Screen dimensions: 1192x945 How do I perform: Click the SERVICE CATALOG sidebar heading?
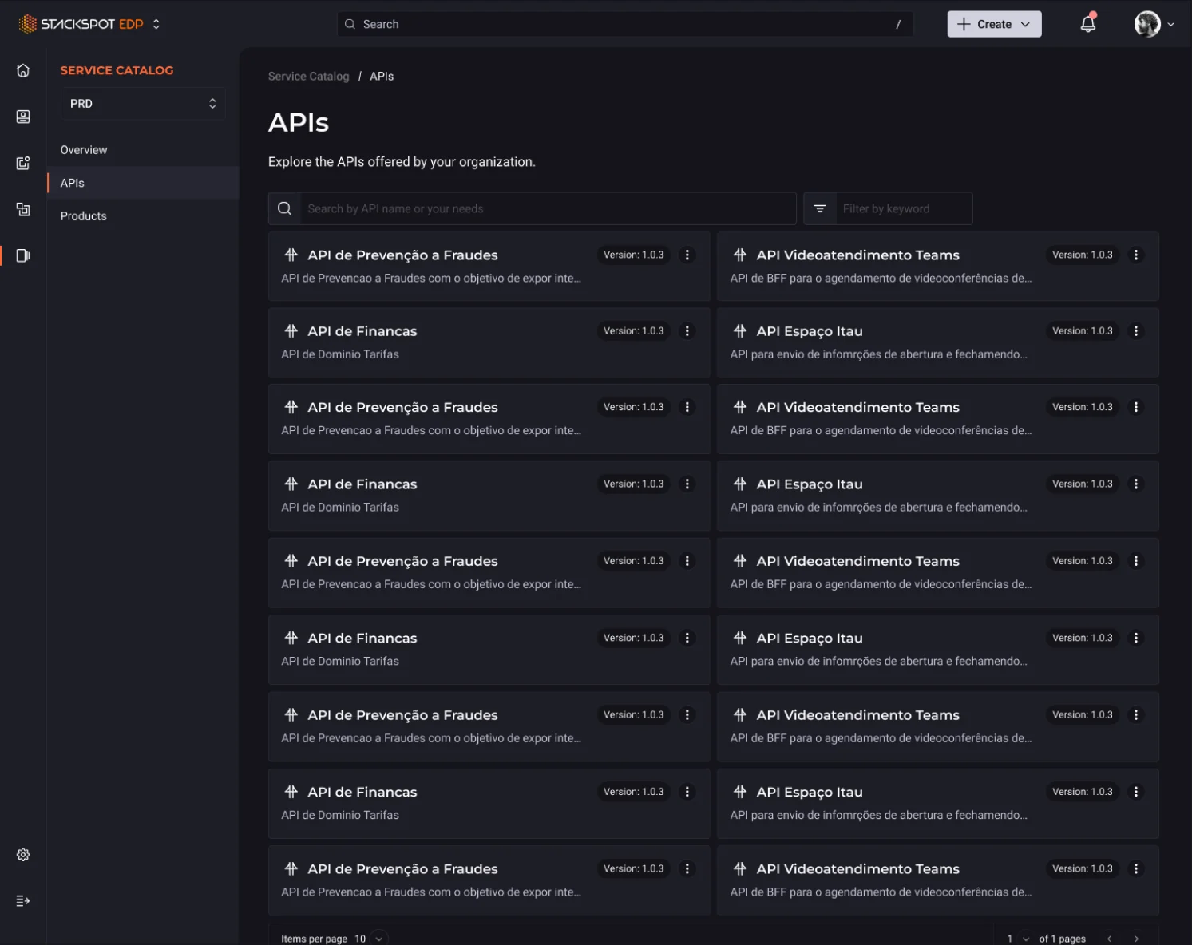point(117,70)
